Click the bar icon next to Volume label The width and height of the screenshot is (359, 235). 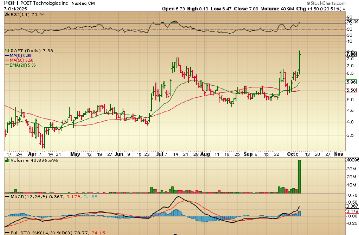tap(7, 160)
